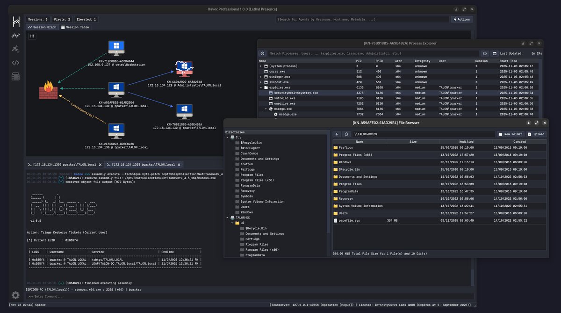The image size is (561, 313).
Task: Select agent KN-A59AFE02-61AD29E4 in the session graph
Action: pos(116,90)
